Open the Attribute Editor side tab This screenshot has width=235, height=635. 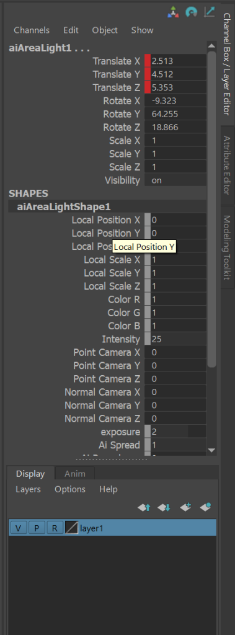tap(227, 165)
